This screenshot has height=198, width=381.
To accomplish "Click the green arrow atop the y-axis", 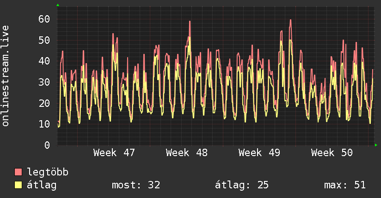I will click(x=58, y=5).
